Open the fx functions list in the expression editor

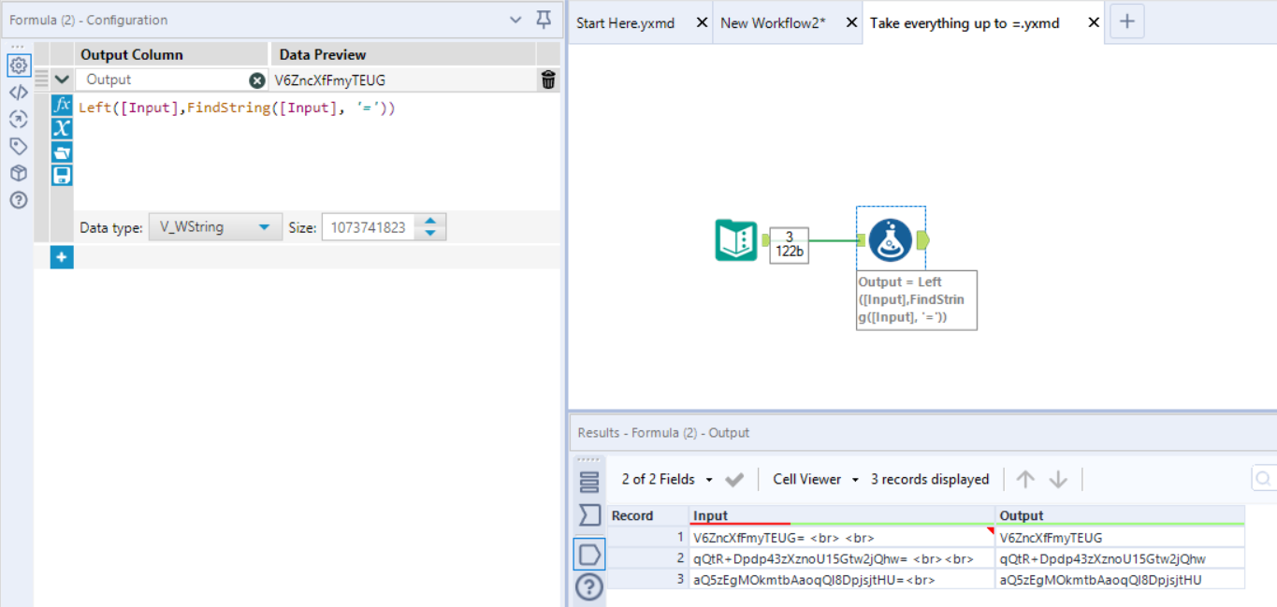pyautogui.click(x=61, y=106)
